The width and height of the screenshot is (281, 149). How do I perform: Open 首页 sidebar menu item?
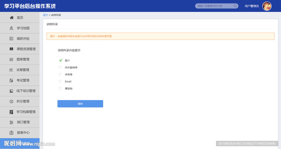(x=20, y=17)
